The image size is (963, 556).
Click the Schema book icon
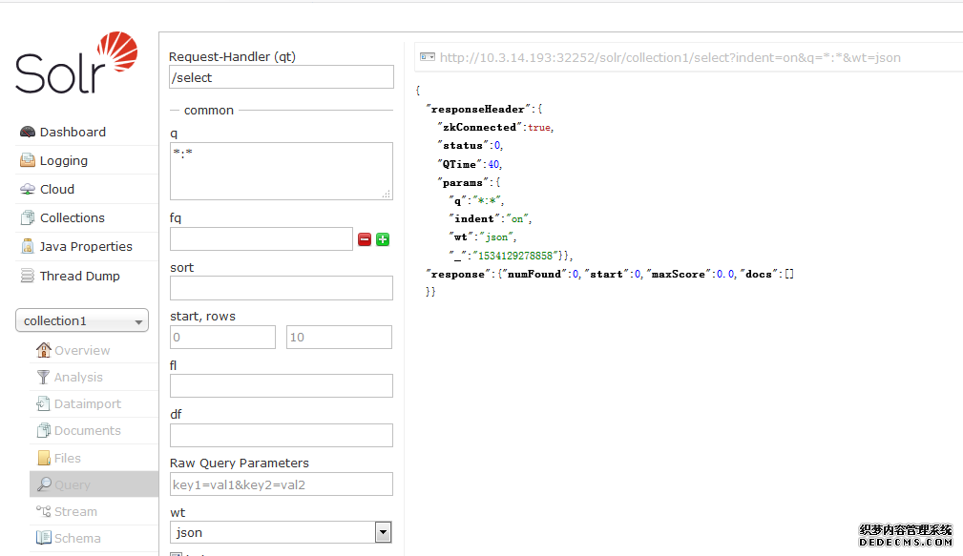click(43, 539)
